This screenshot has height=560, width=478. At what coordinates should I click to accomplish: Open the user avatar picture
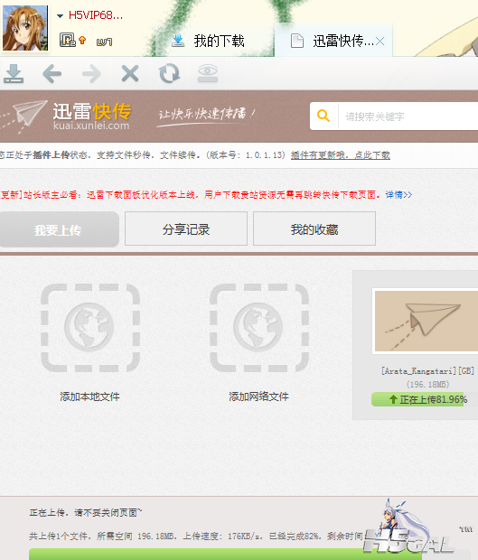(x=25, y=28)
